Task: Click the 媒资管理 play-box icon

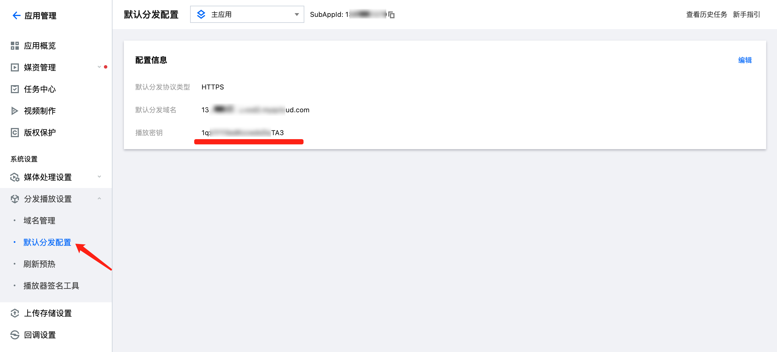Action: [x=15, y=67]
